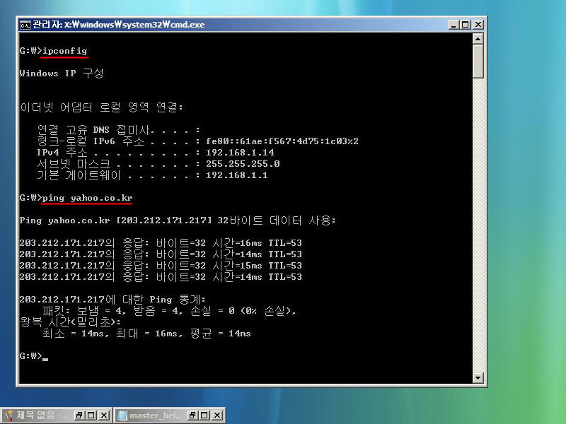Maximize the cmd.exe window

click(466, 25)
